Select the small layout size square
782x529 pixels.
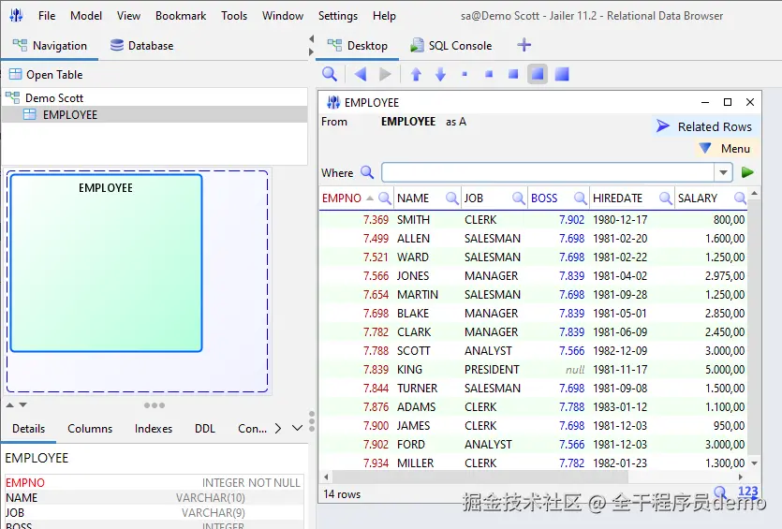[x=489, y=74]
